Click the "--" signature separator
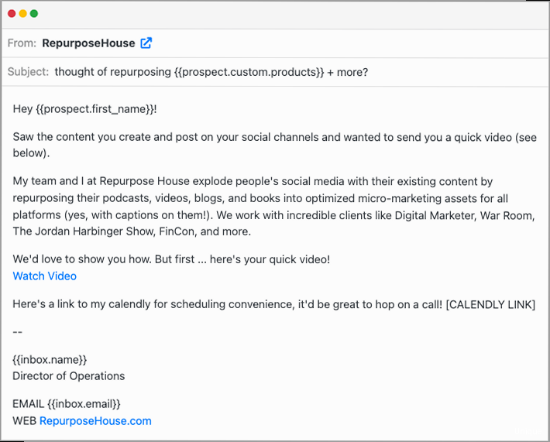Screen dimensions: 550x442 (18, 332)
